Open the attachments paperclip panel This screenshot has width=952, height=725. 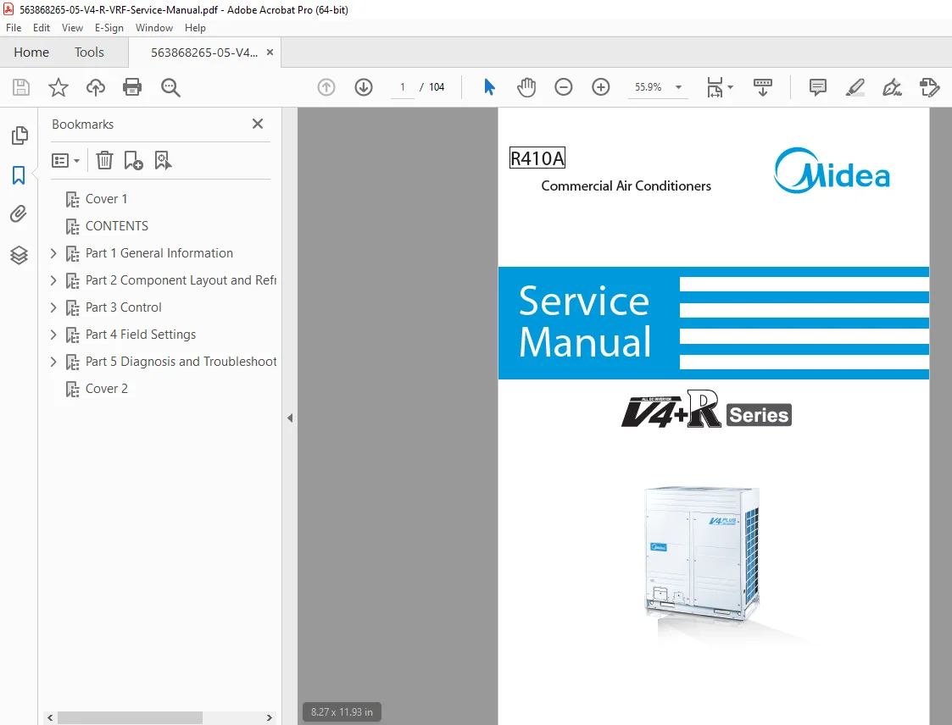19,214
